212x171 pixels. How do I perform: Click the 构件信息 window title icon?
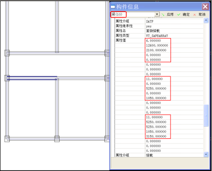(113, 7)
